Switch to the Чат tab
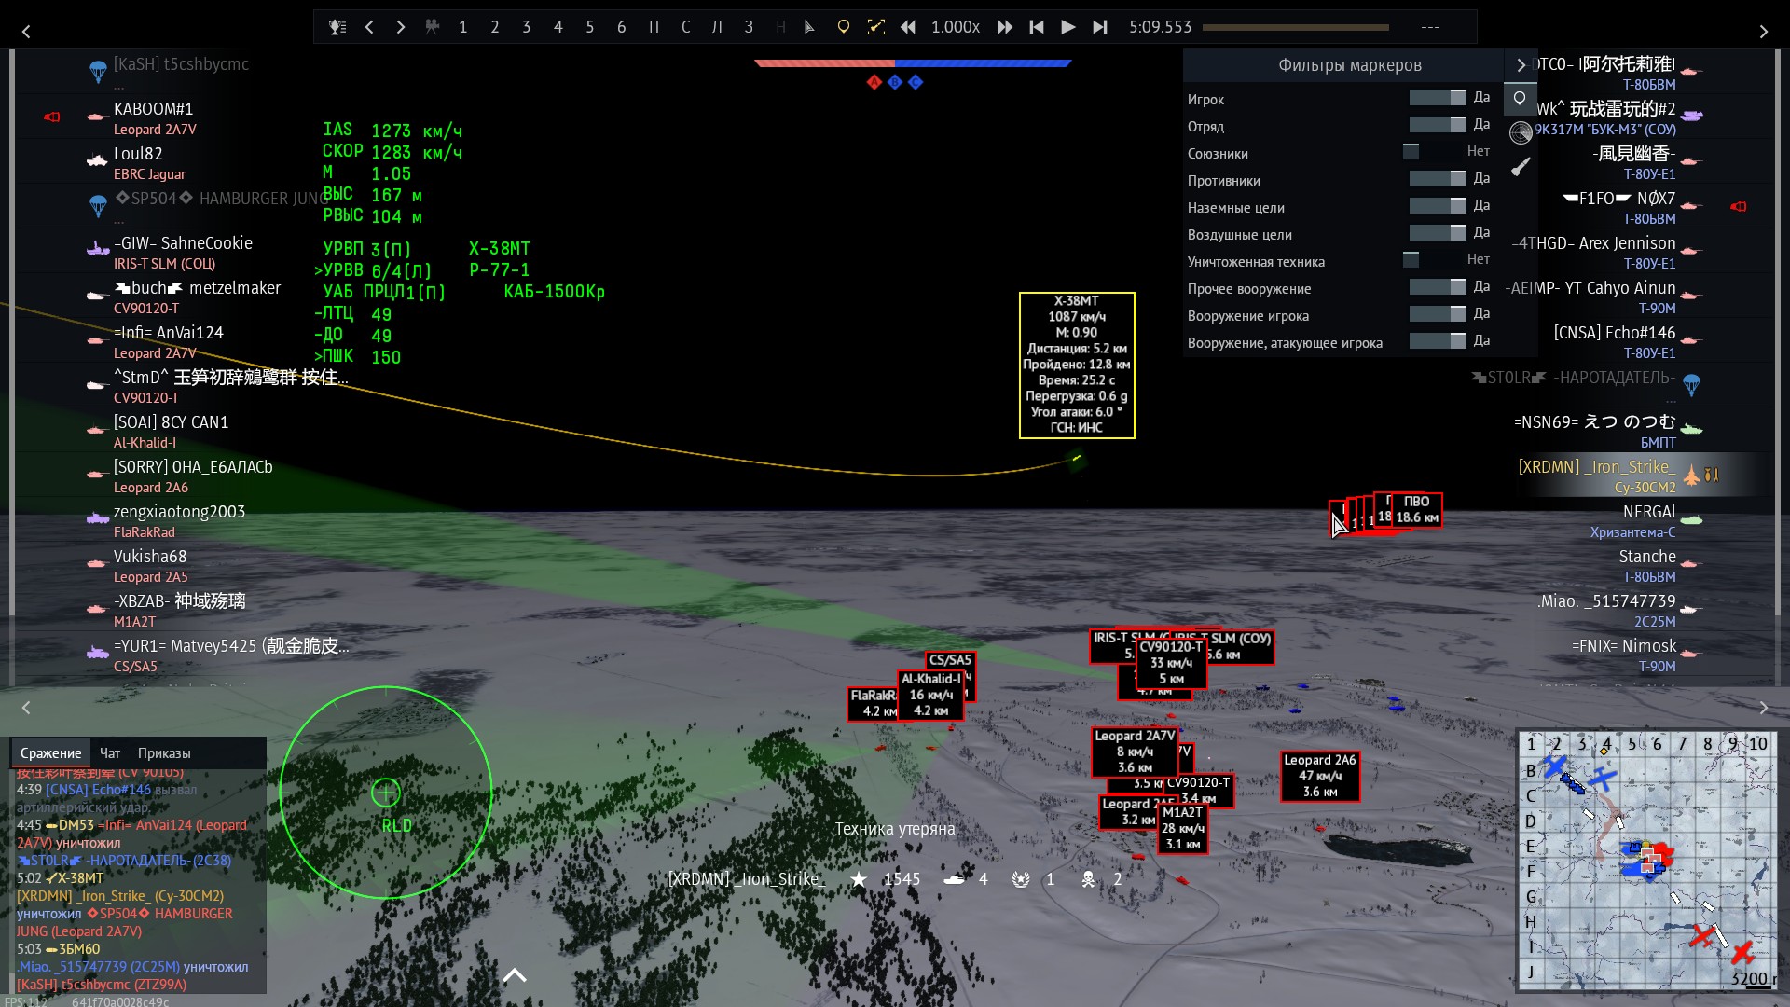Screen dimensions: 1790x1007 coord(110,753)
